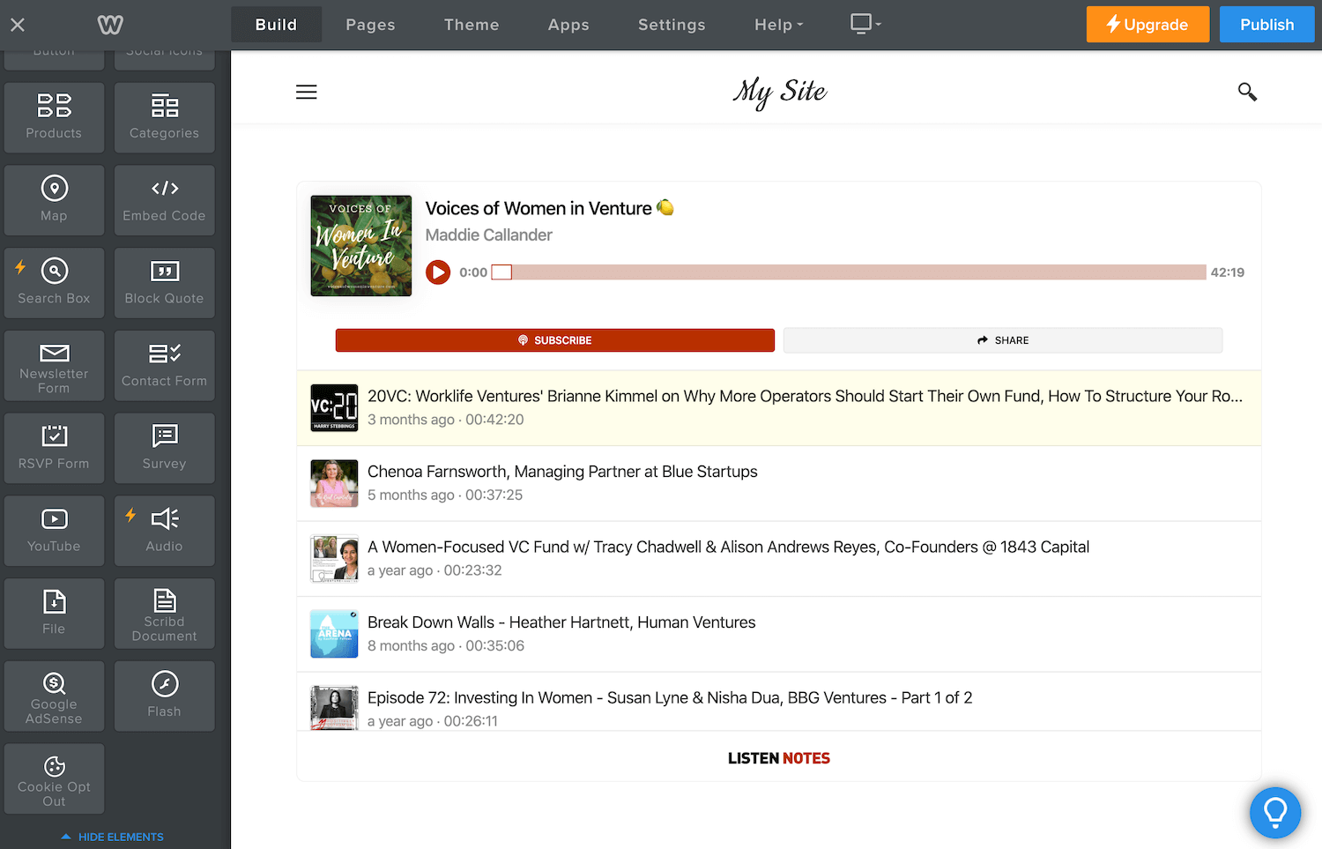Viewport: 1322px width, 849px height.
Task: Click the red Subscribe button
Action: coord(555,340)
